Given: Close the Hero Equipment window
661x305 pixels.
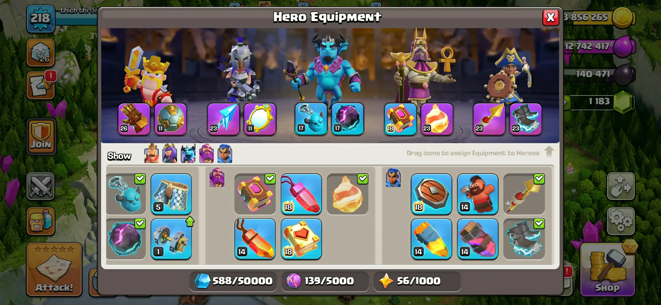Looking at the screenshot, I should pos(551,18).
